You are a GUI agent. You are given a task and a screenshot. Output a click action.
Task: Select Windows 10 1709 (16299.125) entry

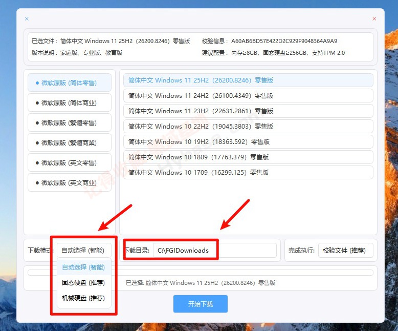click(x=248, y=173)
